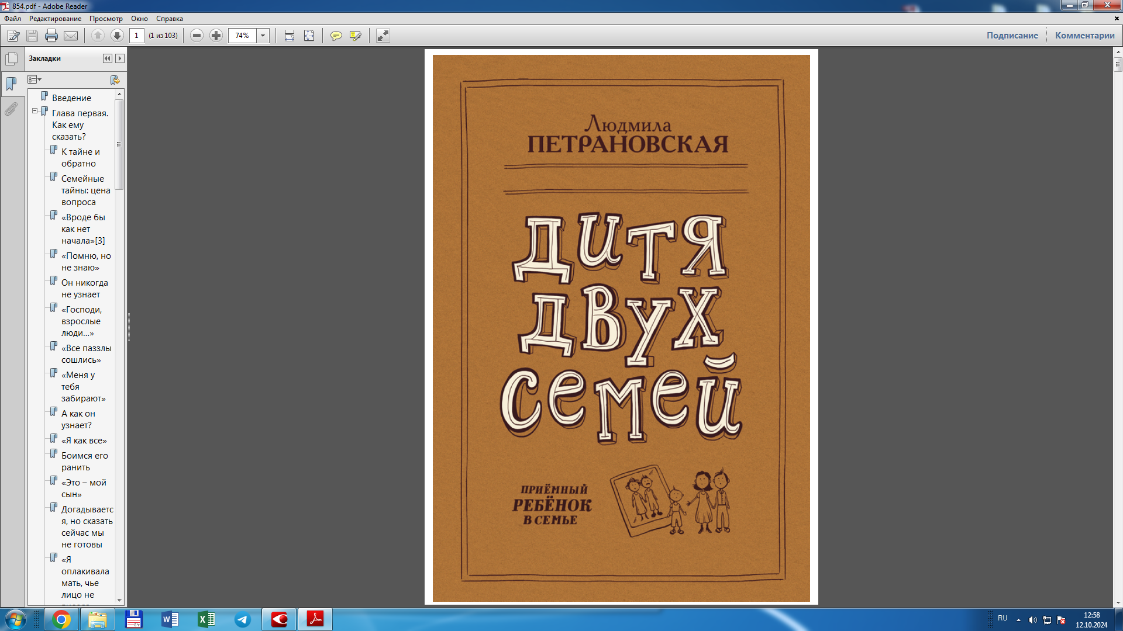Toggle the Attachments paperclip panel

tap(11, 109)
